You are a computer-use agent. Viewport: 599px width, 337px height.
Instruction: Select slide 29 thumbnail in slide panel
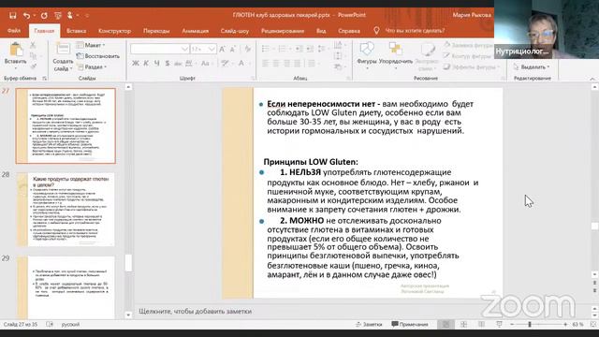tap(66, 287)
